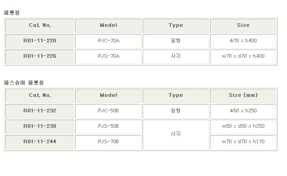Viewport: 287px width, 176px height.
Task: Click the Φ70 x h400 size cell
Action: point(243,41)
